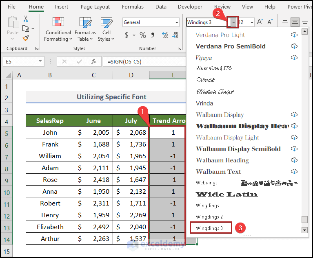The image size is (313, 258).
Task: Click the Copy icon in Clipboard
Action: click(26, 28)
